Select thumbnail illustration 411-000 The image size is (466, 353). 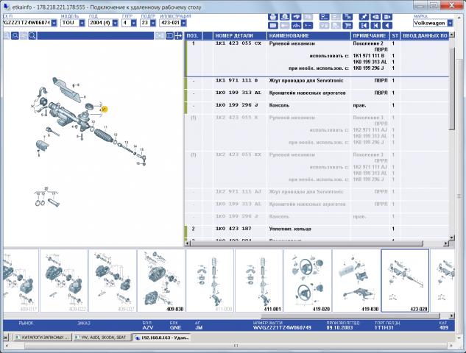point(210,280)
